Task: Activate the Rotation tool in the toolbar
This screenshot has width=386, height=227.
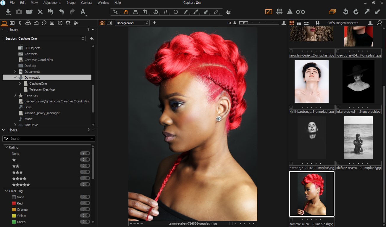Action: click(x=156, y=12)
